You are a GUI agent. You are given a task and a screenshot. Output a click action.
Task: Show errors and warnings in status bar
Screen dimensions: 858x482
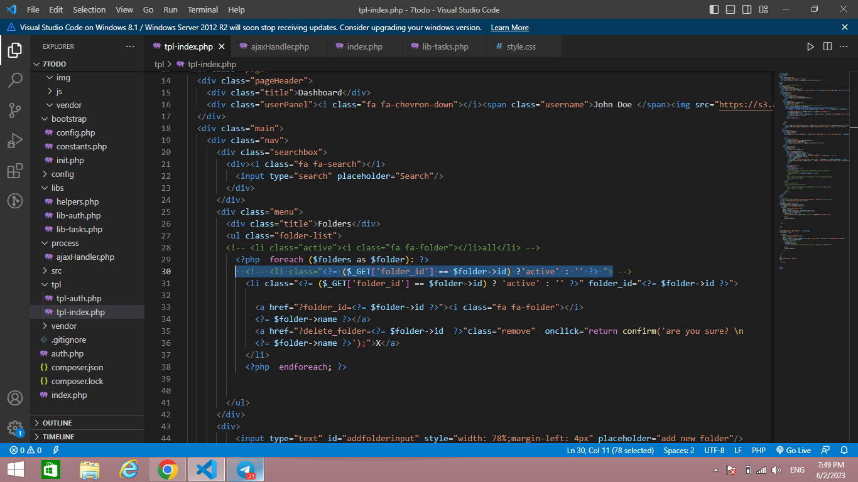tap(26, 450)
